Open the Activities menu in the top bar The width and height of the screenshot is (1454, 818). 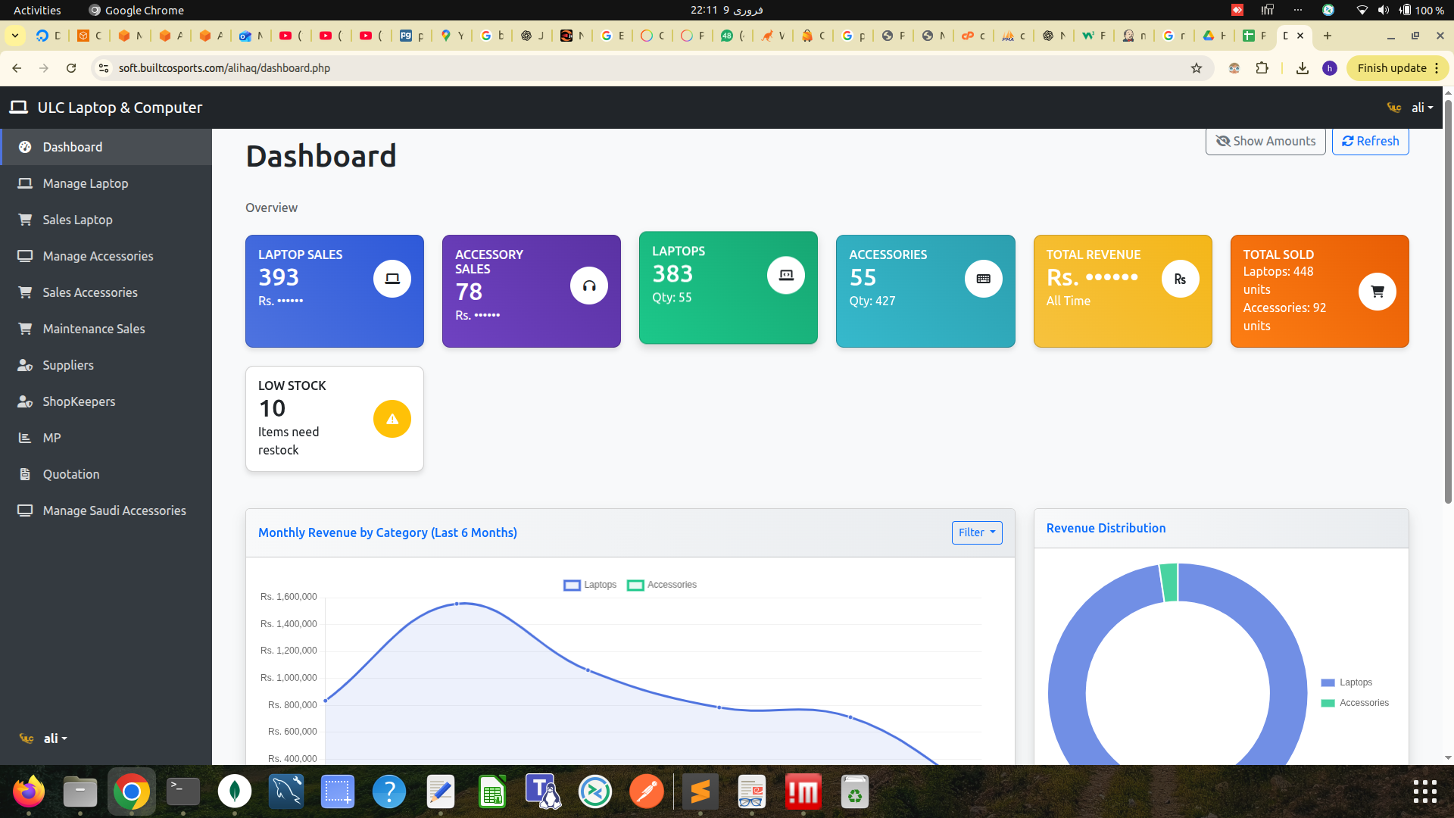tap(36, 10)
